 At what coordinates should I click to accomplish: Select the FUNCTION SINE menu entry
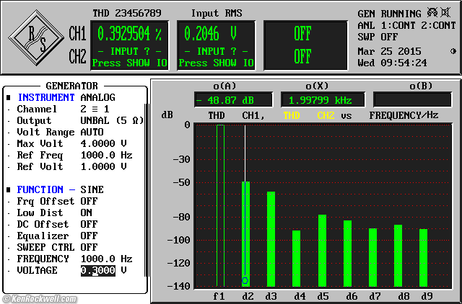point(92,189)
